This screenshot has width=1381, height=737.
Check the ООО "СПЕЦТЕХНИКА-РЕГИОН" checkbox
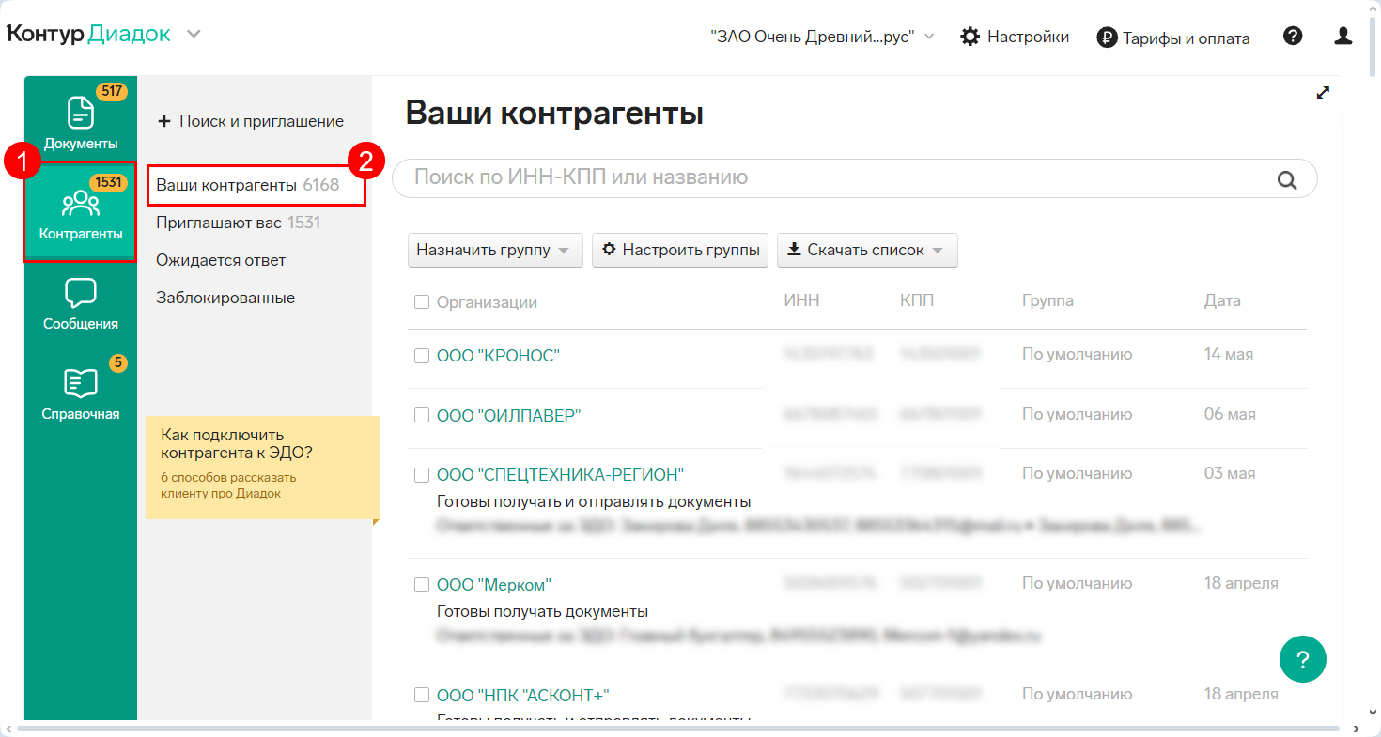[422, 475]
